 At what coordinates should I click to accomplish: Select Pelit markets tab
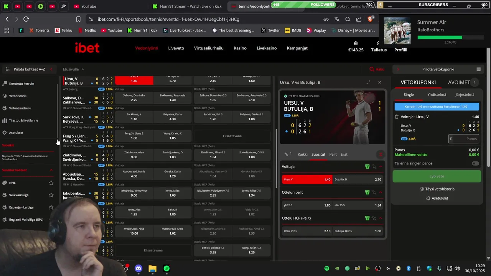point(333,154)
